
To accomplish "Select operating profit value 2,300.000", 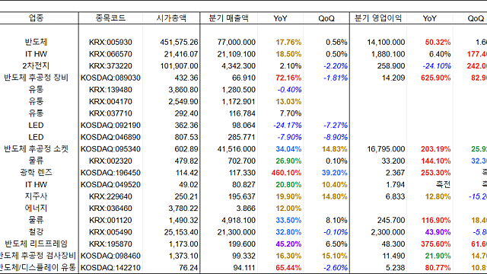I will [x=388, y=232].
